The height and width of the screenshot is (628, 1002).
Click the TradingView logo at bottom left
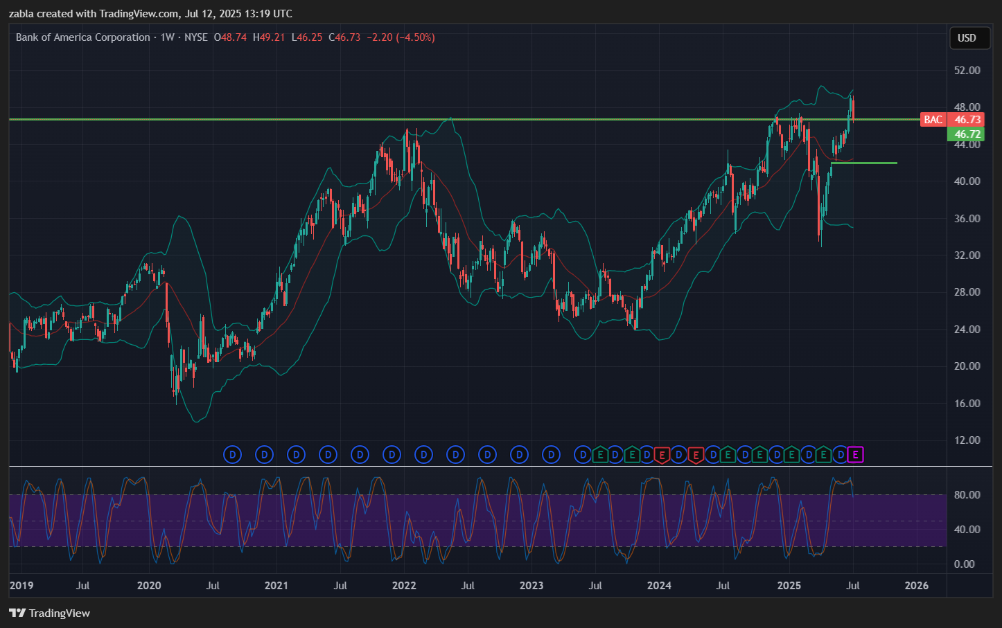click(49, 613)
